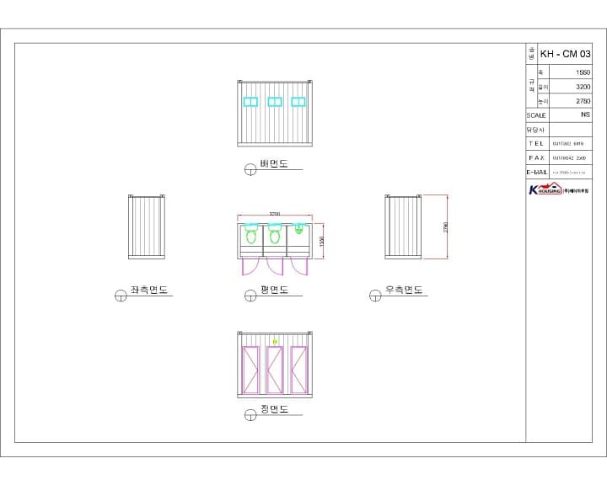Click the 평면도 view title

[x=275, y=290]
